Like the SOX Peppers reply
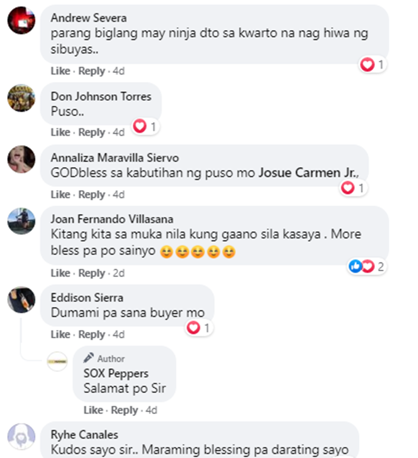The width and height of the screenshot is (418, 458). [x=93, y=410]
